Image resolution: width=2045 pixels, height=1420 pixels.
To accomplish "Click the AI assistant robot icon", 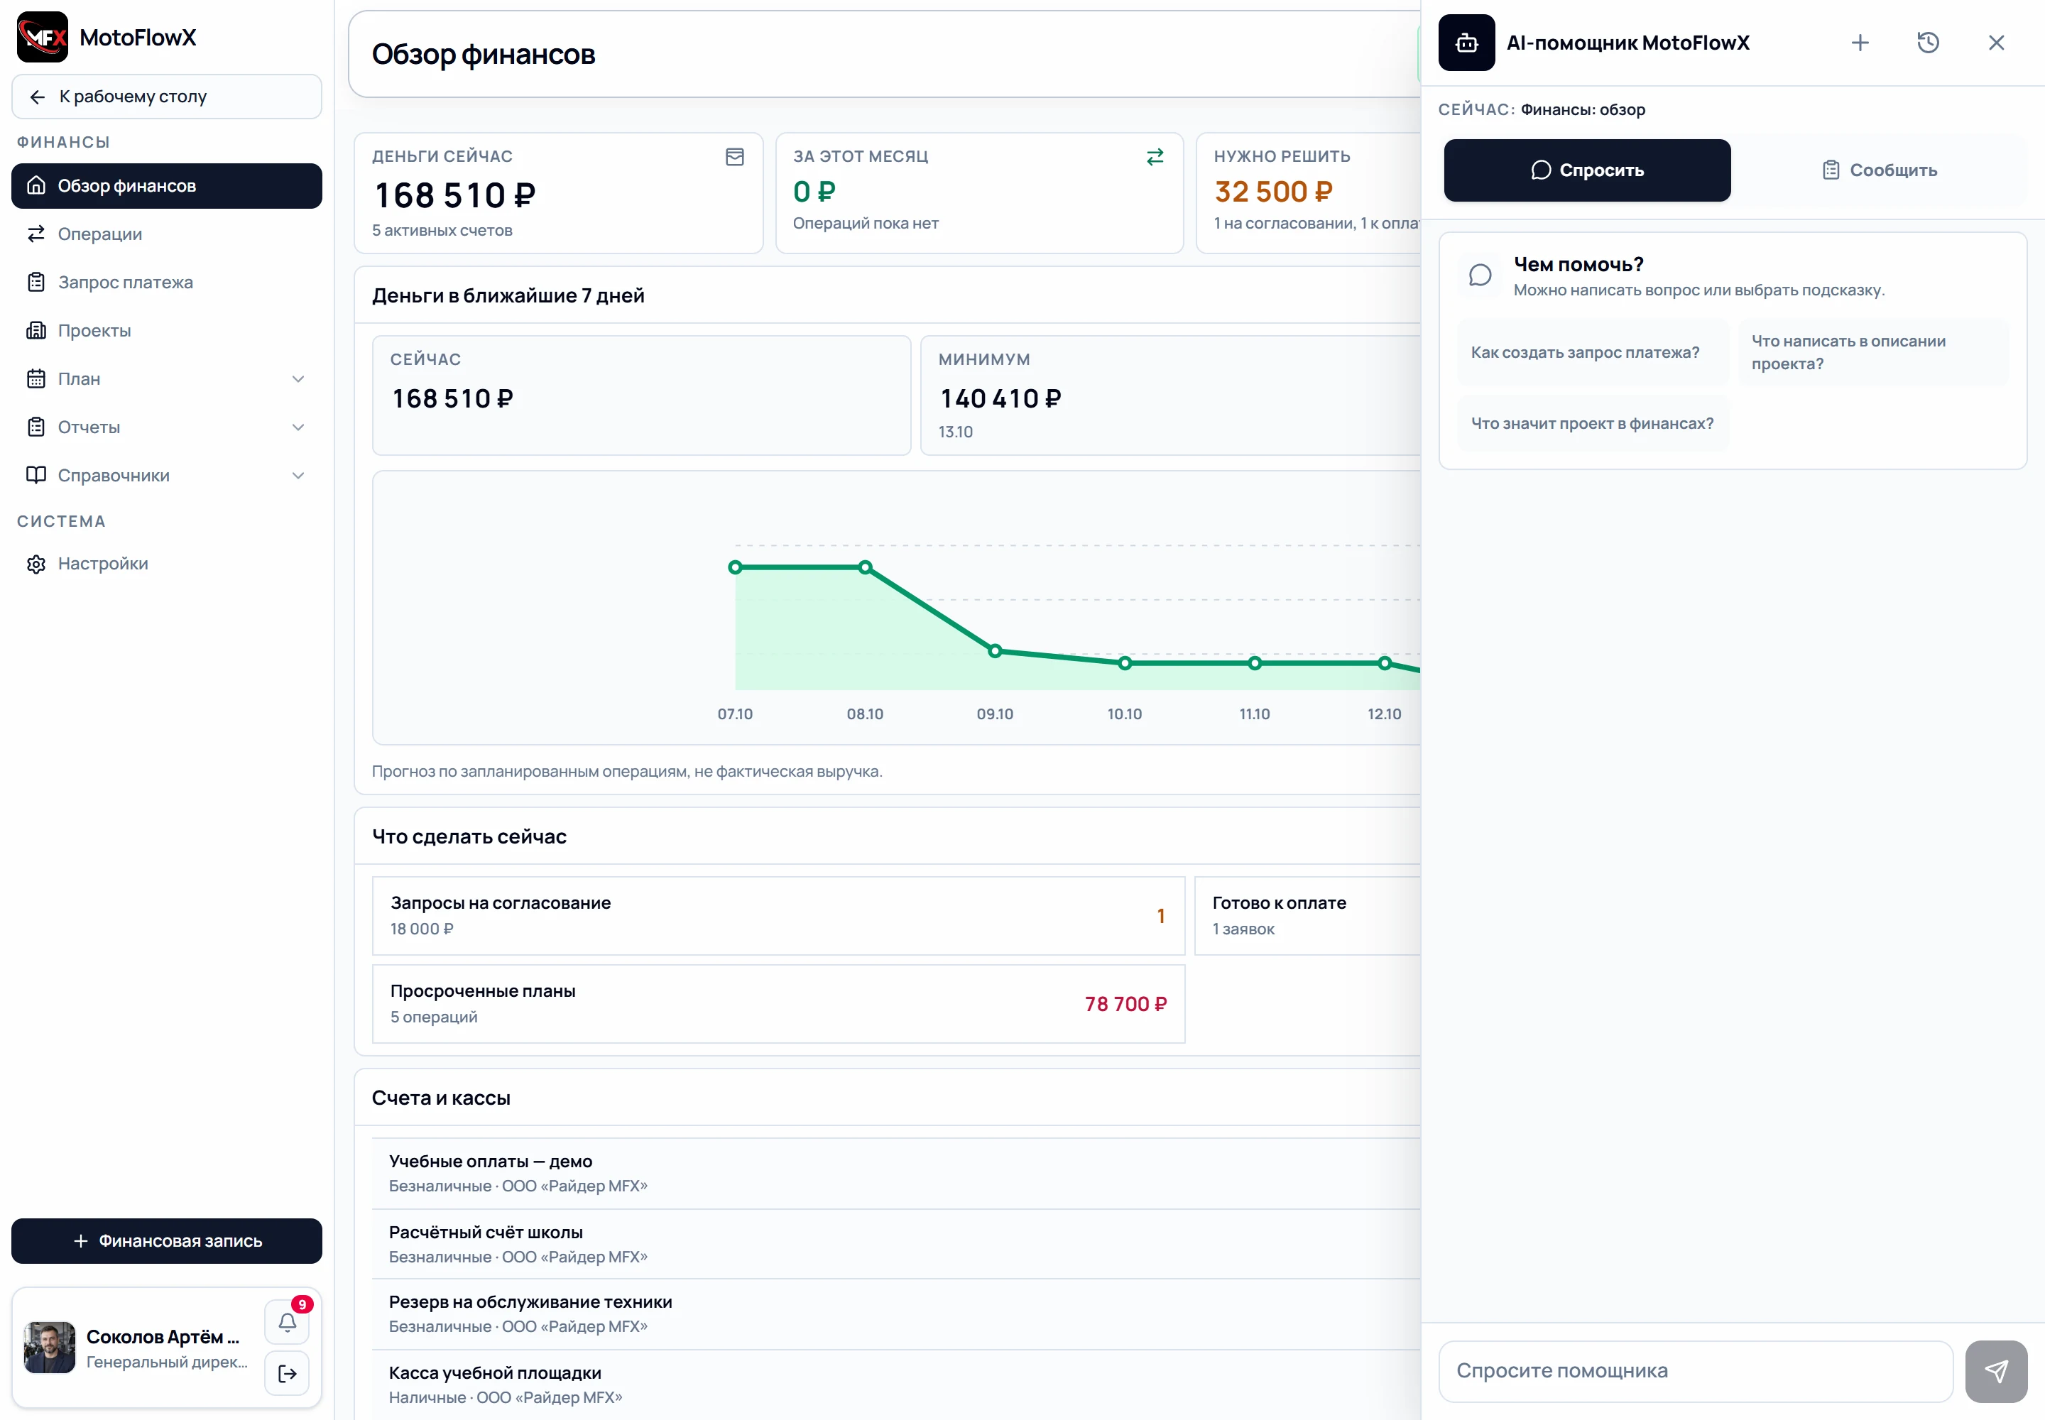I will click(1466, 43).
